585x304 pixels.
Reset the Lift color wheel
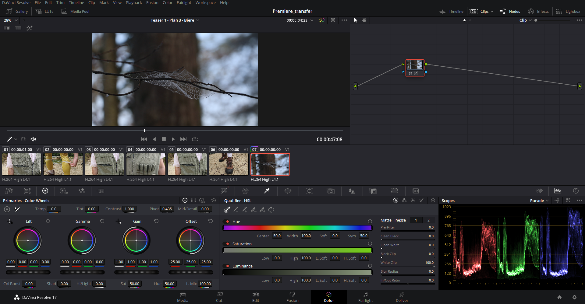click(x=48, y=221)
